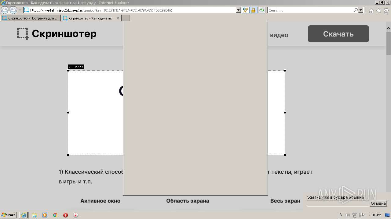Click the volume speaker tray icon
Image resolution: width=391 pixels, height=219 pixels.
coord(347,215)
